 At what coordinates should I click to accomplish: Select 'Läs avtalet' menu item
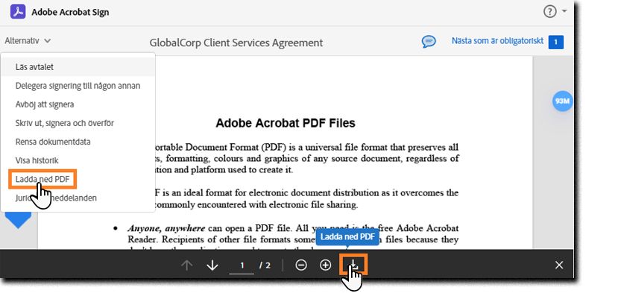pyautogui.click(x=78, y=66)
